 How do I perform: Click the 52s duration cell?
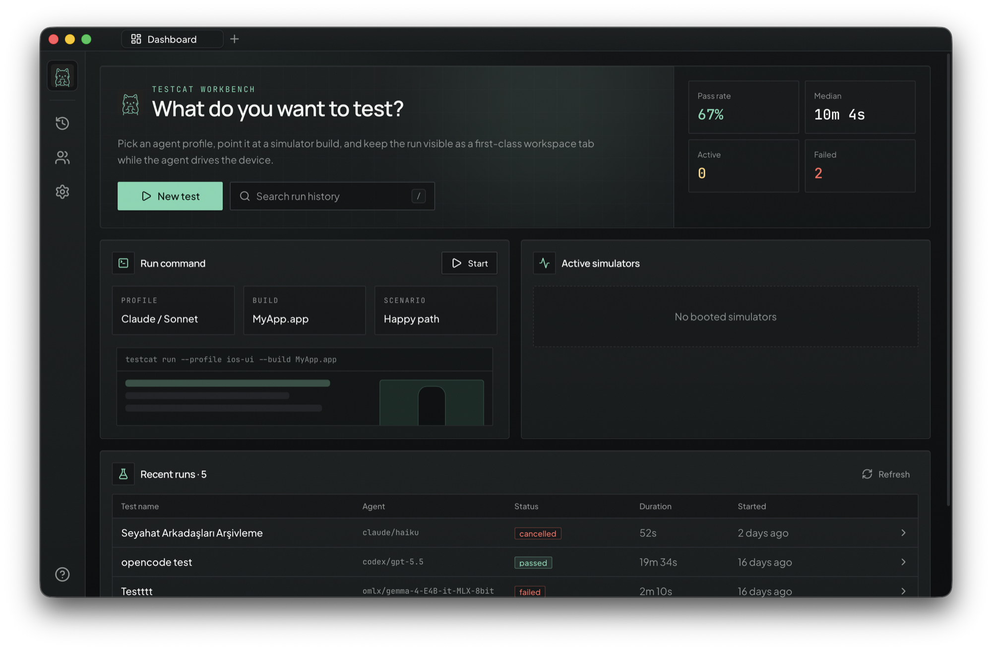click(648, 533)
